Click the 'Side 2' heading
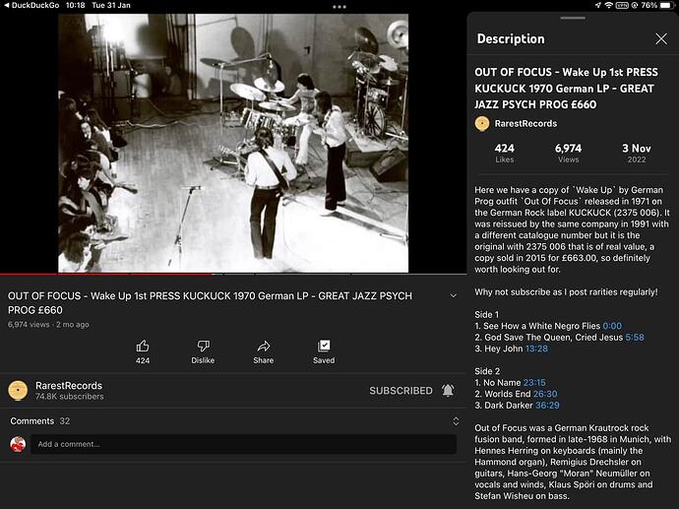Viewport: 679px width, 509px height. pos(487,371)
